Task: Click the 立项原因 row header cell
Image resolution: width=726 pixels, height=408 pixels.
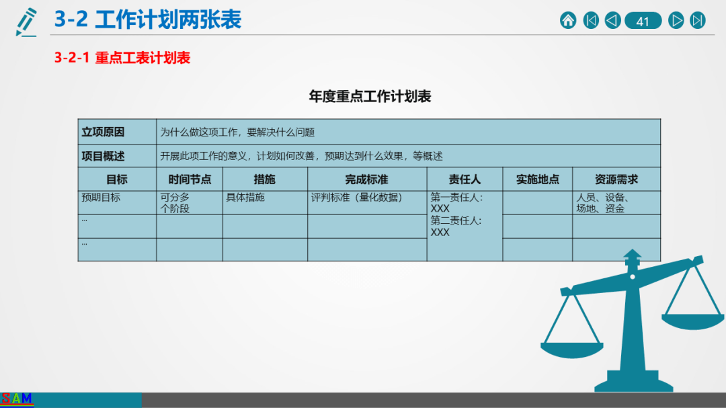Action: [117, 132]
